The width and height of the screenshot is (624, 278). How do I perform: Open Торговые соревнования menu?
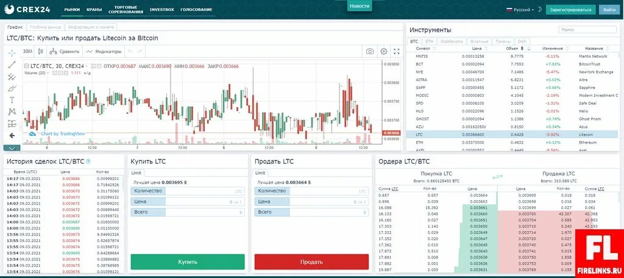pos(126,10)
